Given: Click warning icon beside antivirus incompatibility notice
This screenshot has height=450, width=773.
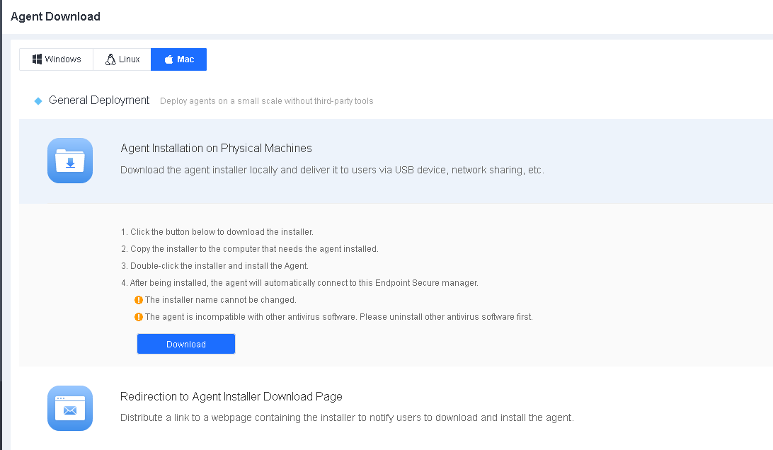Looking at the screenshot, I should [139, 317].
